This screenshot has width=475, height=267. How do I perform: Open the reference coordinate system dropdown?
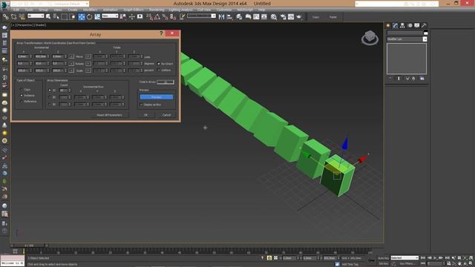[110, 16]
